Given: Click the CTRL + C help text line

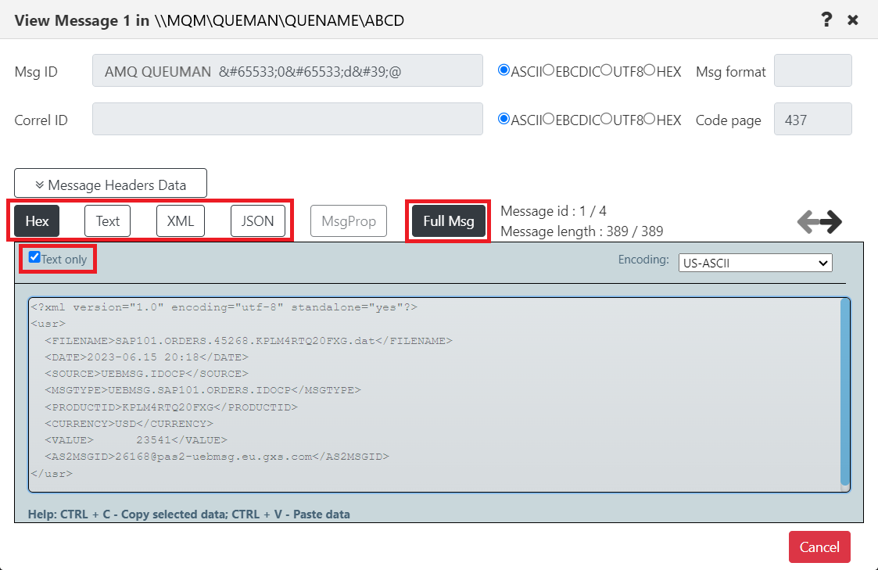Looking at the screenshot, I should pyautogui.click(x=188, y=514).
